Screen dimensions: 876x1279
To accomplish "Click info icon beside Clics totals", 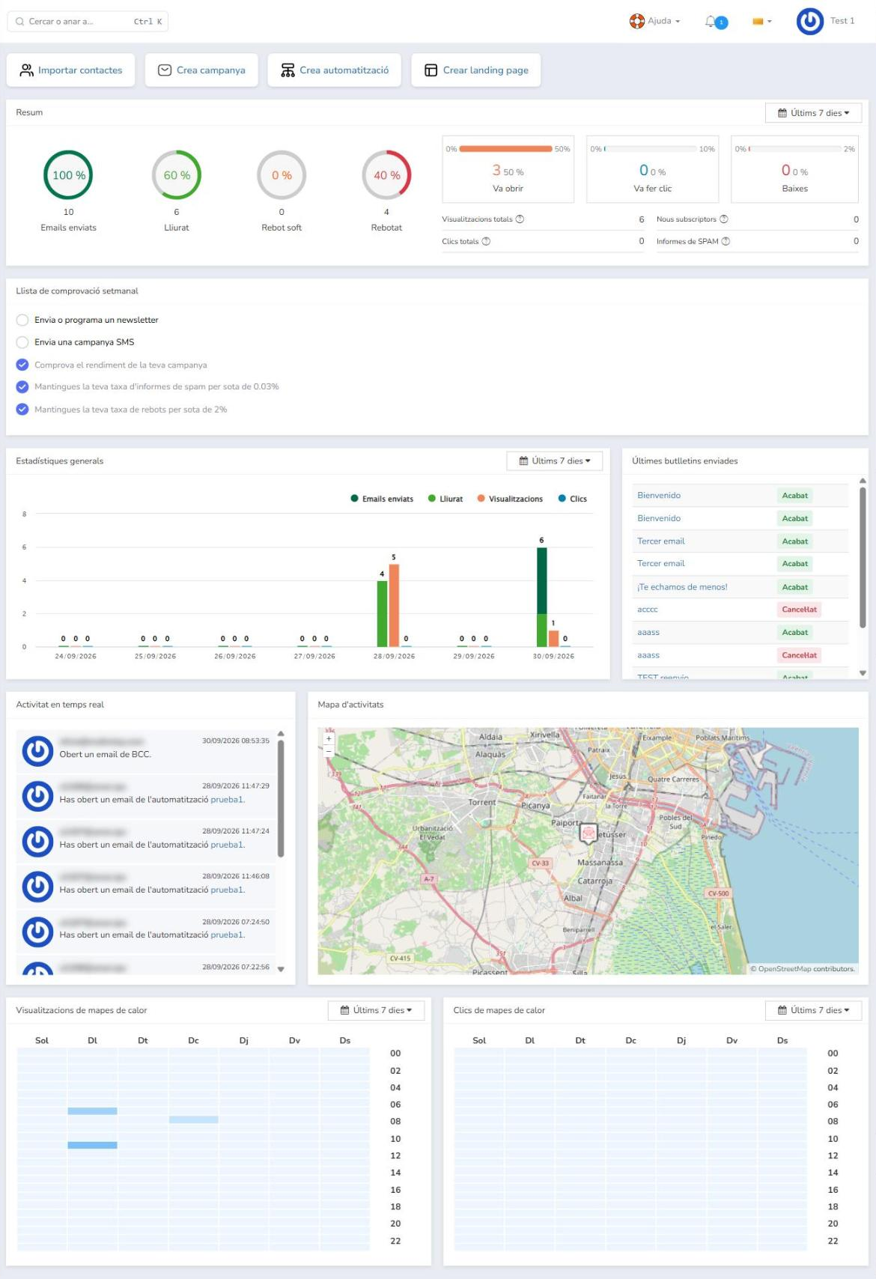I will [486, 241].
